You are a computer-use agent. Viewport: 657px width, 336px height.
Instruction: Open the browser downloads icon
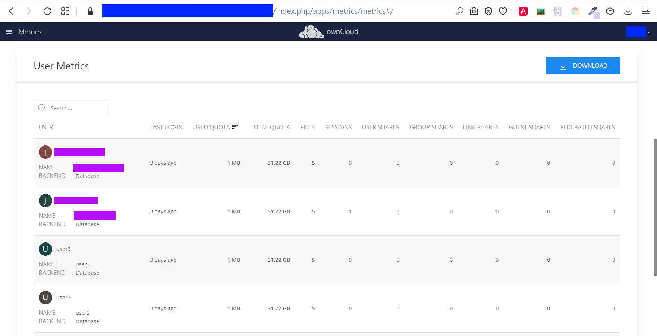(628, 11)
